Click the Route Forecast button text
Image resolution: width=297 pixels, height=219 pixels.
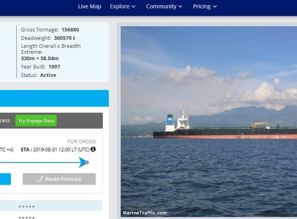63,179
